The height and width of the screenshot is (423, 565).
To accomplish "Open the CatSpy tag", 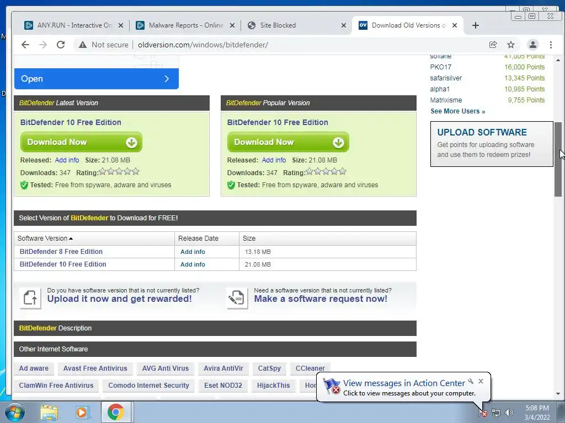I will (x=269, y=368).
